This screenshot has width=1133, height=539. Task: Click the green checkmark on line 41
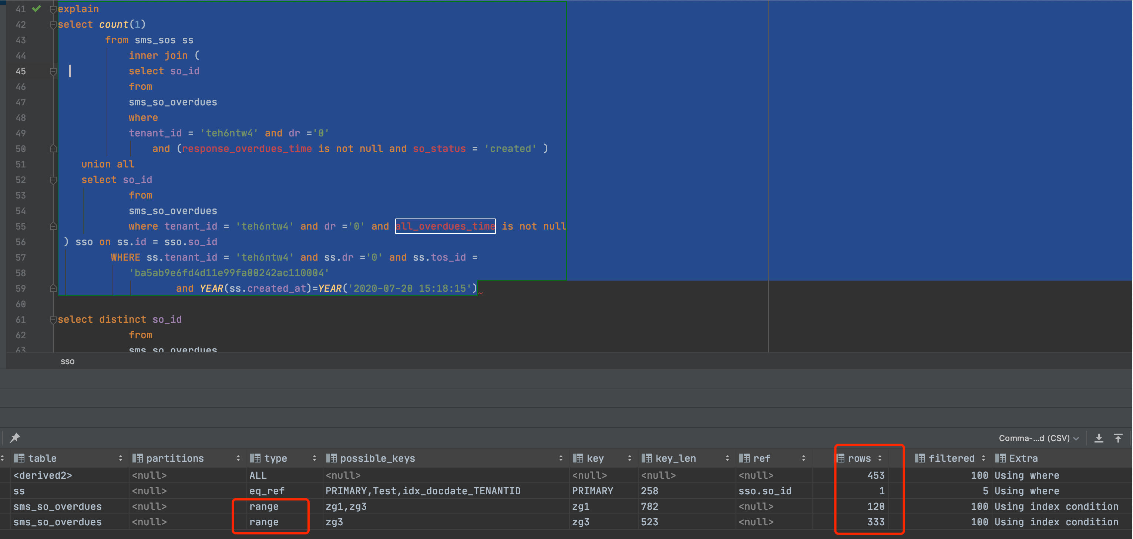point(37,9)
